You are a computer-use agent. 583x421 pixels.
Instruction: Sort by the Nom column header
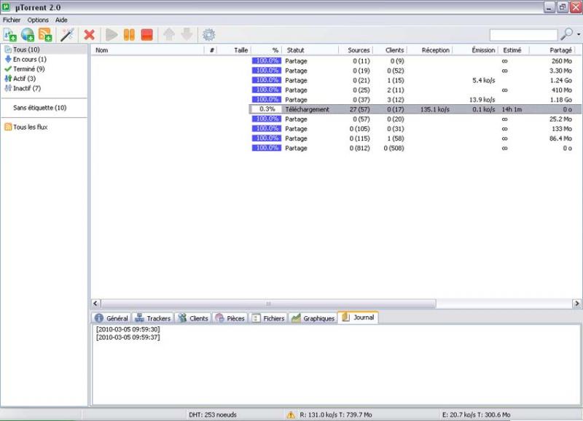click(148, 50)
